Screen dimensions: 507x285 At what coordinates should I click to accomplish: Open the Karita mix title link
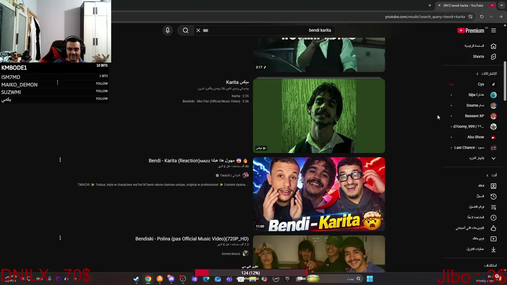(x=237, y=82)
